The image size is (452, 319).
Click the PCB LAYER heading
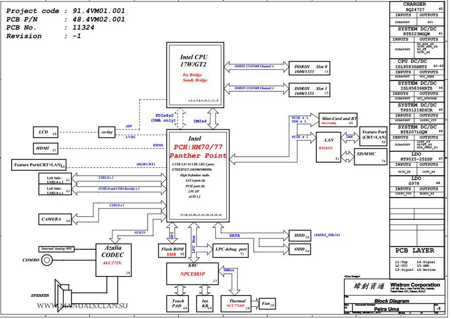pos(414,251)
